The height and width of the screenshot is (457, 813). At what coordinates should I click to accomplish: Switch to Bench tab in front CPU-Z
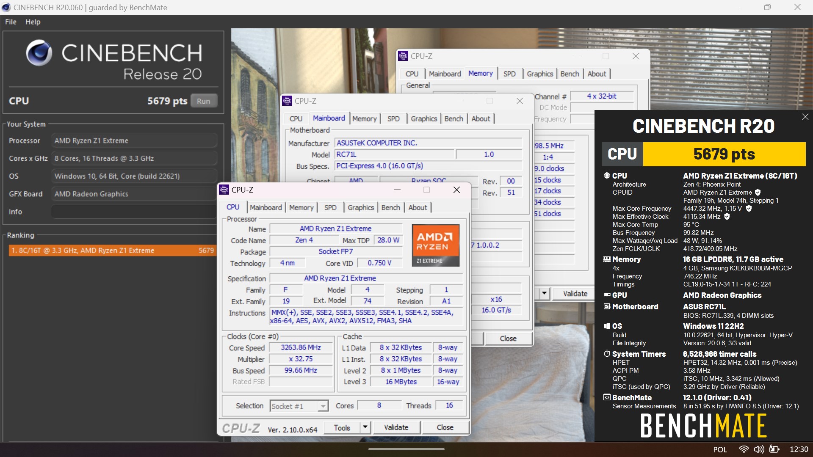(x=390, y=207)
